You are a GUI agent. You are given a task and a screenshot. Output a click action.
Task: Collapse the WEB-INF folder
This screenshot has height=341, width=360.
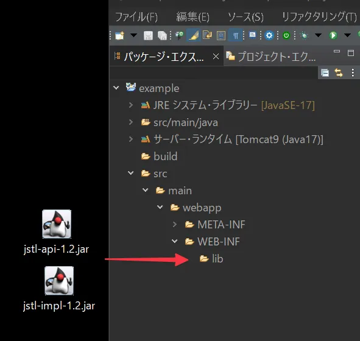point(174,241)
